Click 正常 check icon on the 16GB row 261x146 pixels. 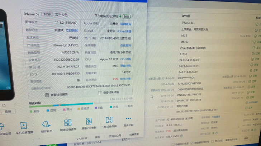256,36
